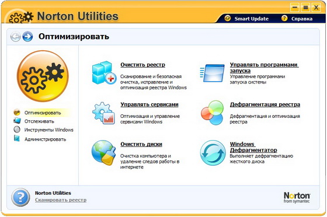Click the 'Оптимизировать' page heading
Image resolution: width=327 pixels, height=217 pixels.
74,36
